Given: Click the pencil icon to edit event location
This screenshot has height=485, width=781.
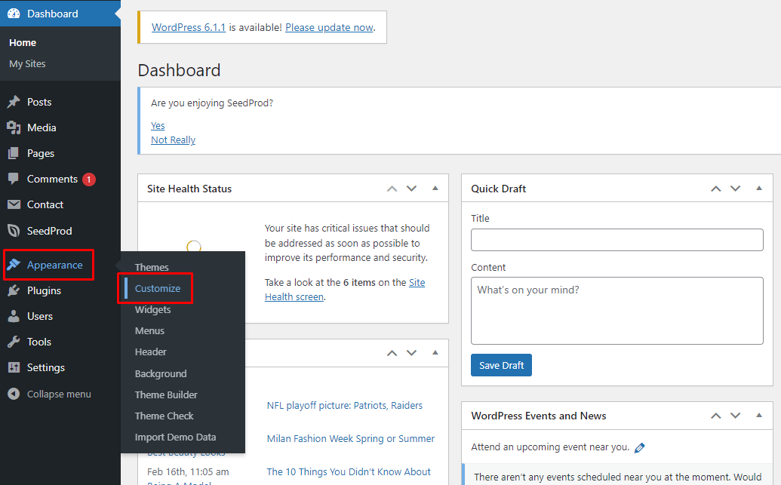Looking at the screenshot, I should point(640,447).
